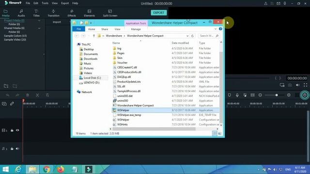
Task: Open the Transition tab in Filmora
Action: (x=53, y=13)
